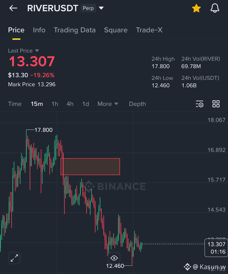
Task: Switch to the Square tab
Action: [116, 30]
